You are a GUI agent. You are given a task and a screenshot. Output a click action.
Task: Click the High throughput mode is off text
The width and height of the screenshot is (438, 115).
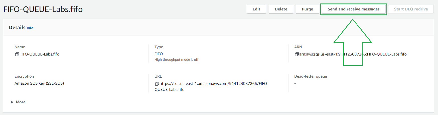(176, 60)
